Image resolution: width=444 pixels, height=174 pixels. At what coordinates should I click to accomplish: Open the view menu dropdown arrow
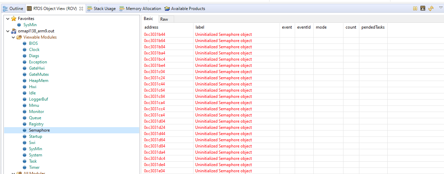[441, 8]
